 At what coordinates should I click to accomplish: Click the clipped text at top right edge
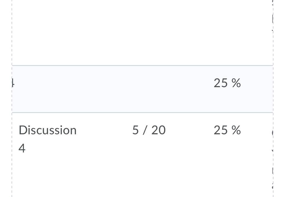point(272,18)
